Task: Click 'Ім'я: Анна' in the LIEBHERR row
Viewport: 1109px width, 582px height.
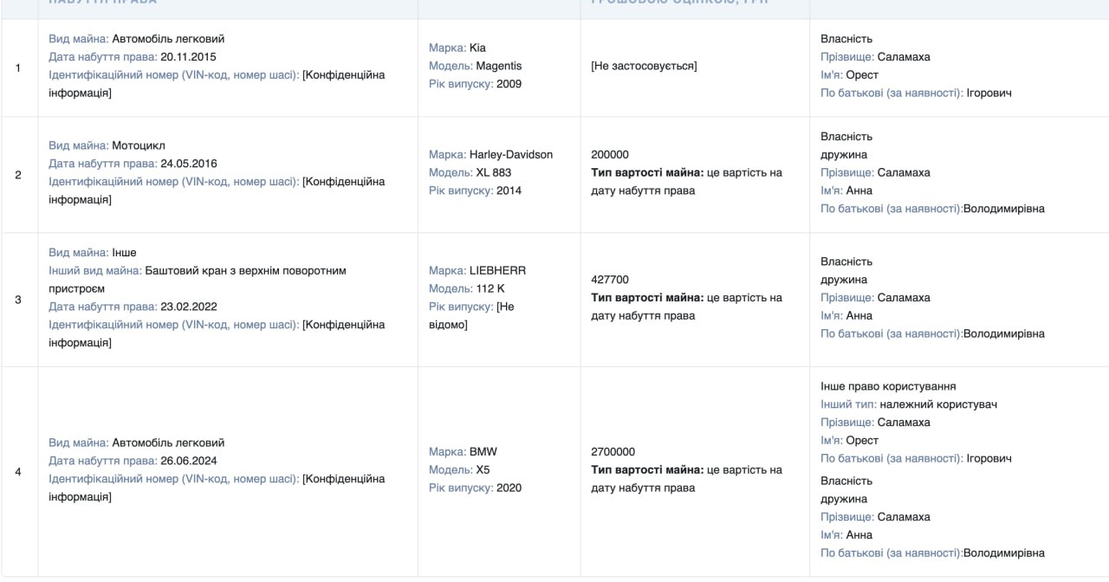Action: 846,315
